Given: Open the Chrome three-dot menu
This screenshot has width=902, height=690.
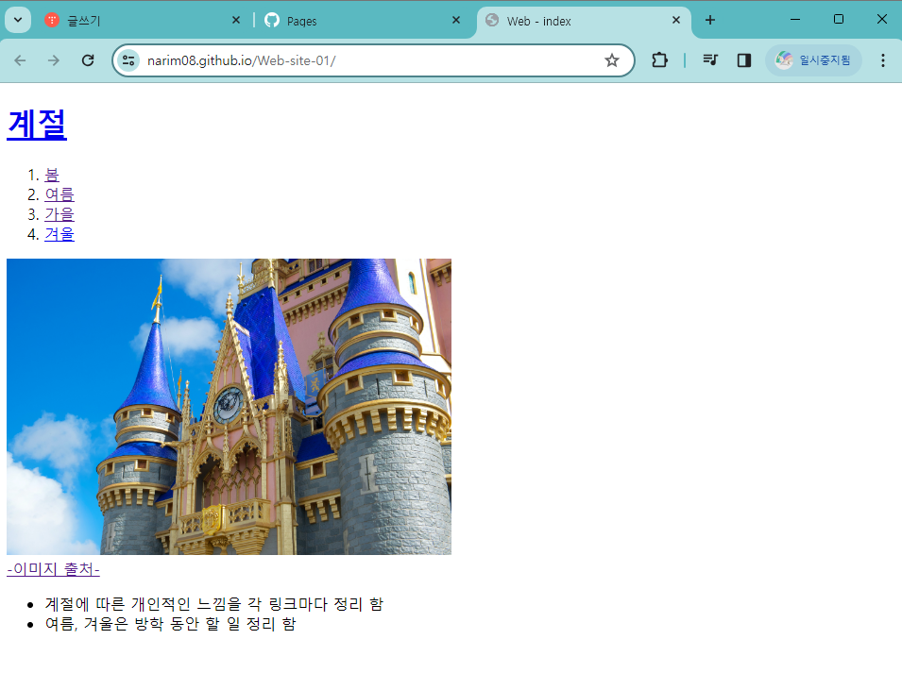Looking at the screenshot, I should tap(883, 60).
